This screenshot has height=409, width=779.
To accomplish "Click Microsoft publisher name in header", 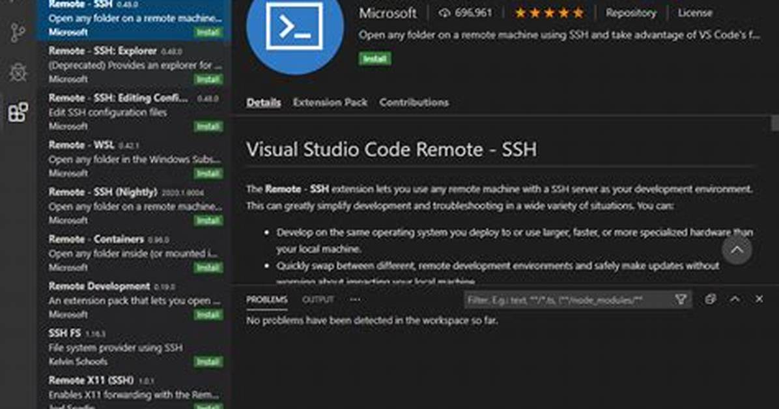I will point(388,13).
